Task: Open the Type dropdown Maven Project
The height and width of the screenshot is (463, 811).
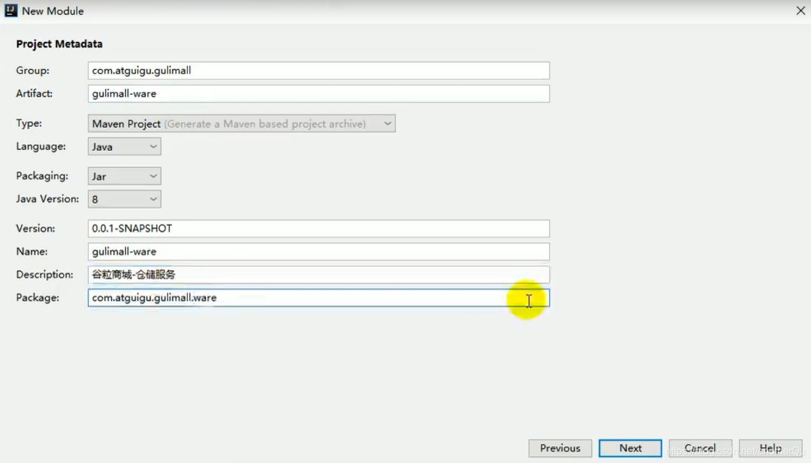Action: tap(241, 124)
